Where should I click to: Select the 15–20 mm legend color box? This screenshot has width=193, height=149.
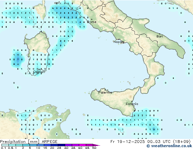[x=47, y=145]
